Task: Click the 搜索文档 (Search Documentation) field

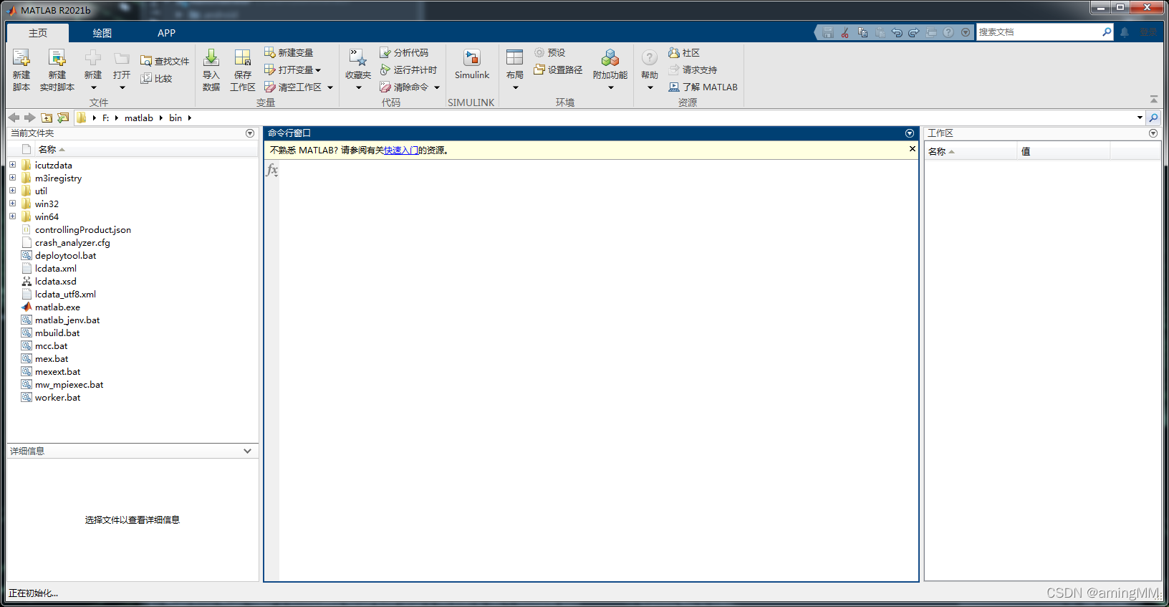Action: (x=1039, y=32)
